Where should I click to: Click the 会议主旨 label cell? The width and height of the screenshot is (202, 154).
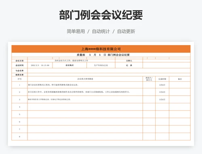point(19,61)
